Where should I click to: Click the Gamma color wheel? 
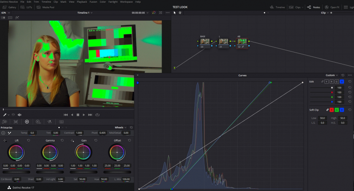click(x=50, y=153)
